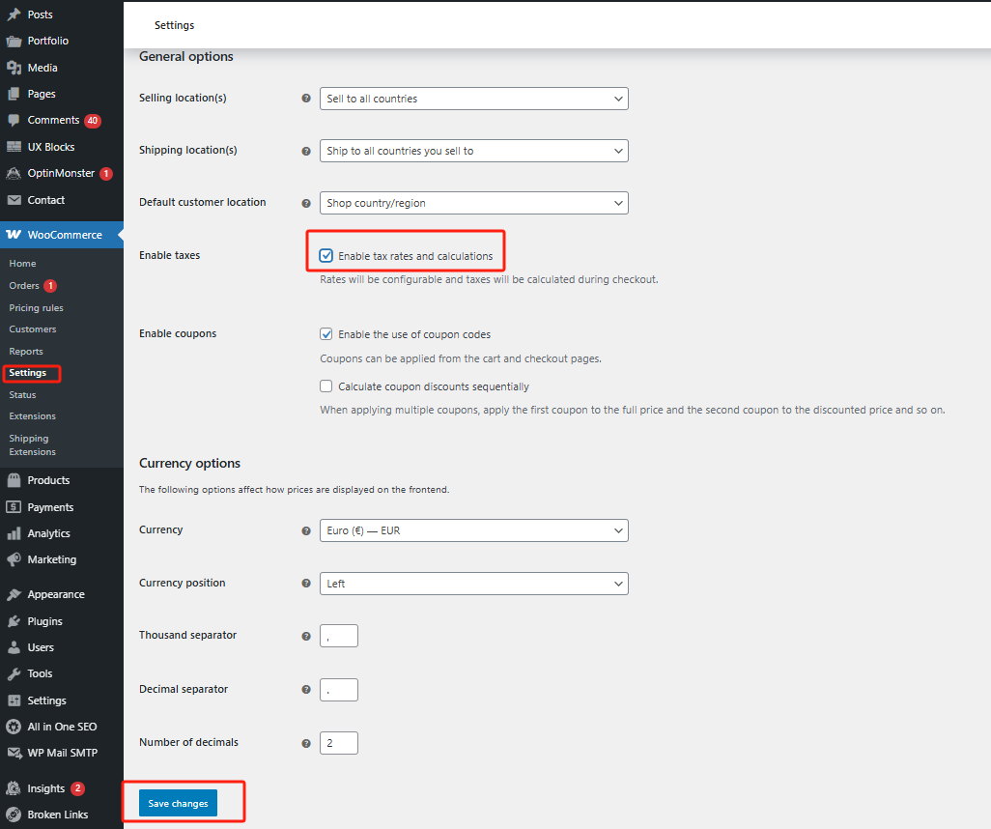
Task: Click the Save changes button
Action: [178, 804]
